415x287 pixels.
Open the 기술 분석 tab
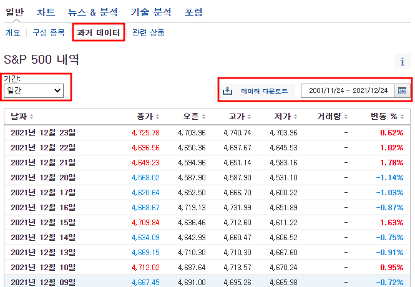click(x=151, y=12)
